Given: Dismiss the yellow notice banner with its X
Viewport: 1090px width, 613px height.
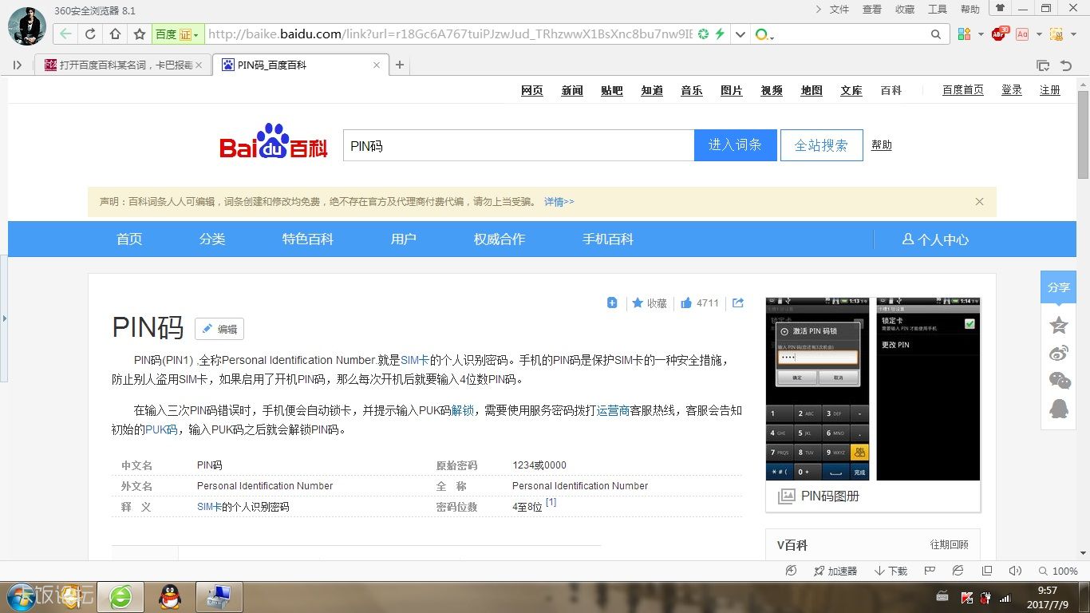Looking at the screenshot, I should click(x=979, y=202).
